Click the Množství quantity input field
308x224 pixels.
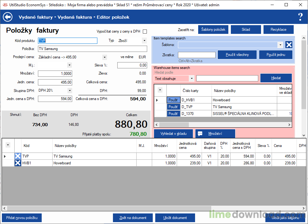55,74
